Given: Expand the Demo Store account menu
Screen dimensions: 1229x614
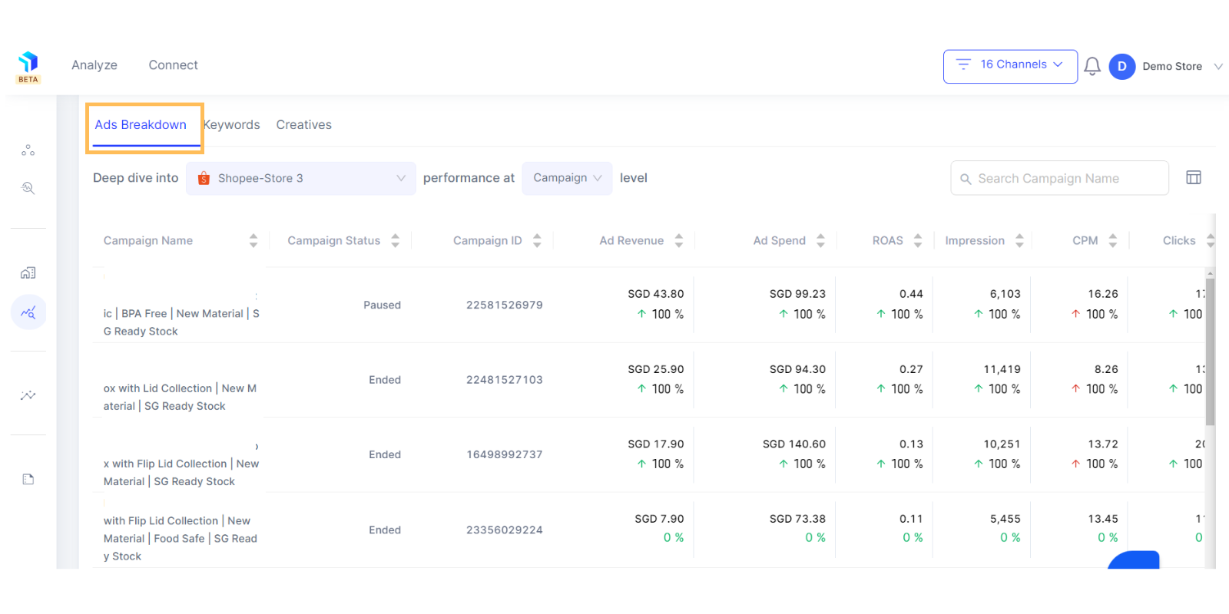Looking at the screenshot, I should (x=1217, y=67).
